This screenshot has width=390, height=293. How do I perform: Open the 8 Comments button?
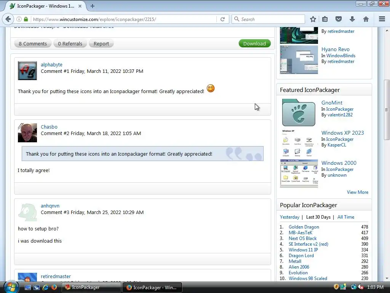[x=33, y=43]
